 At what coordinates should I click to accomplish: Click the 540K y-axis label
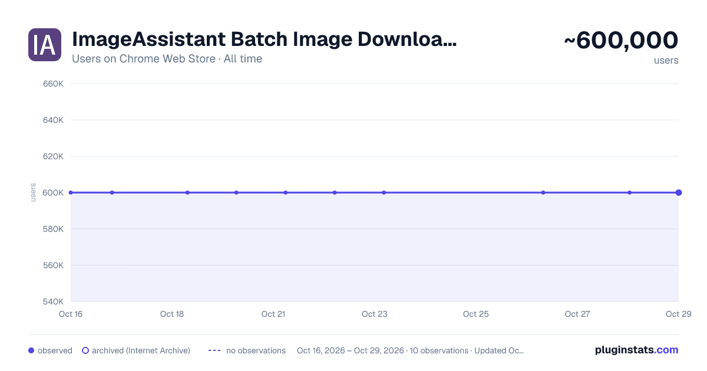pyautogui.click(x=54, y=302)
